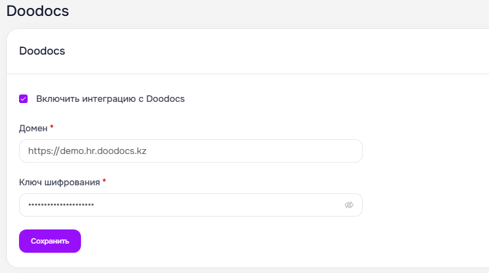489x273 pixels.
Task: Click blank space inside the encryption key field
Action: click(218, 205)
